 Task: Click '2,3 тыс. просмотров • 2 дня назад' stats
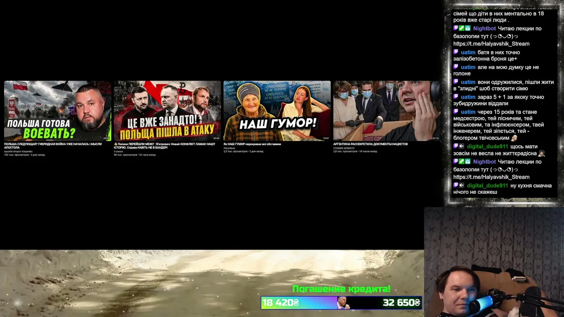pyautogui.click(x=243, y=151)
